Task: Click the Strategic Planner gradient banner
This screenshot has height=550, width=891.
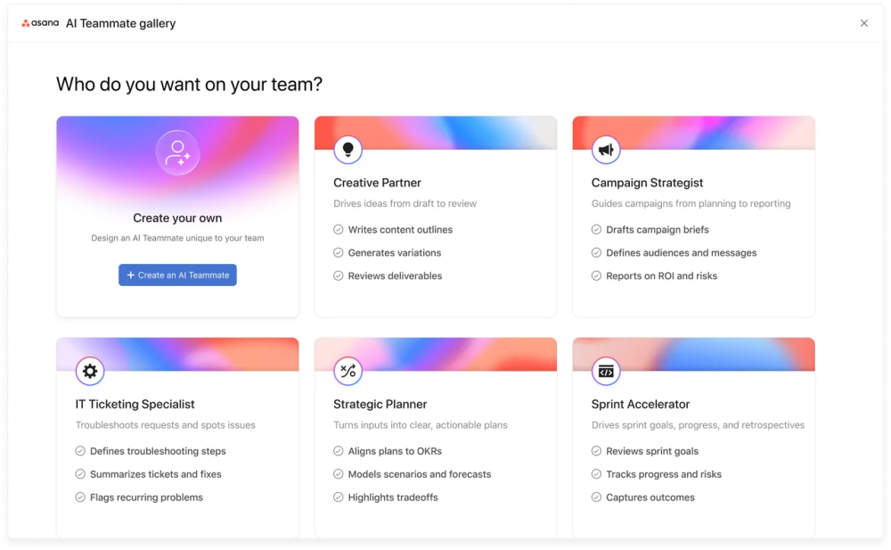Action: [x=454, y=351]
